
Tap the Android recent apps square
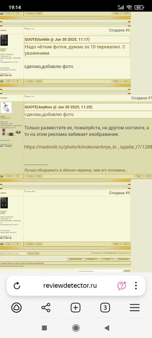[44, 328]
